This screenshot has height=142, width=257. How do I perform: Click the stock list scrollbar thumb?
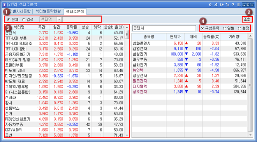click(x=250, y=85)
